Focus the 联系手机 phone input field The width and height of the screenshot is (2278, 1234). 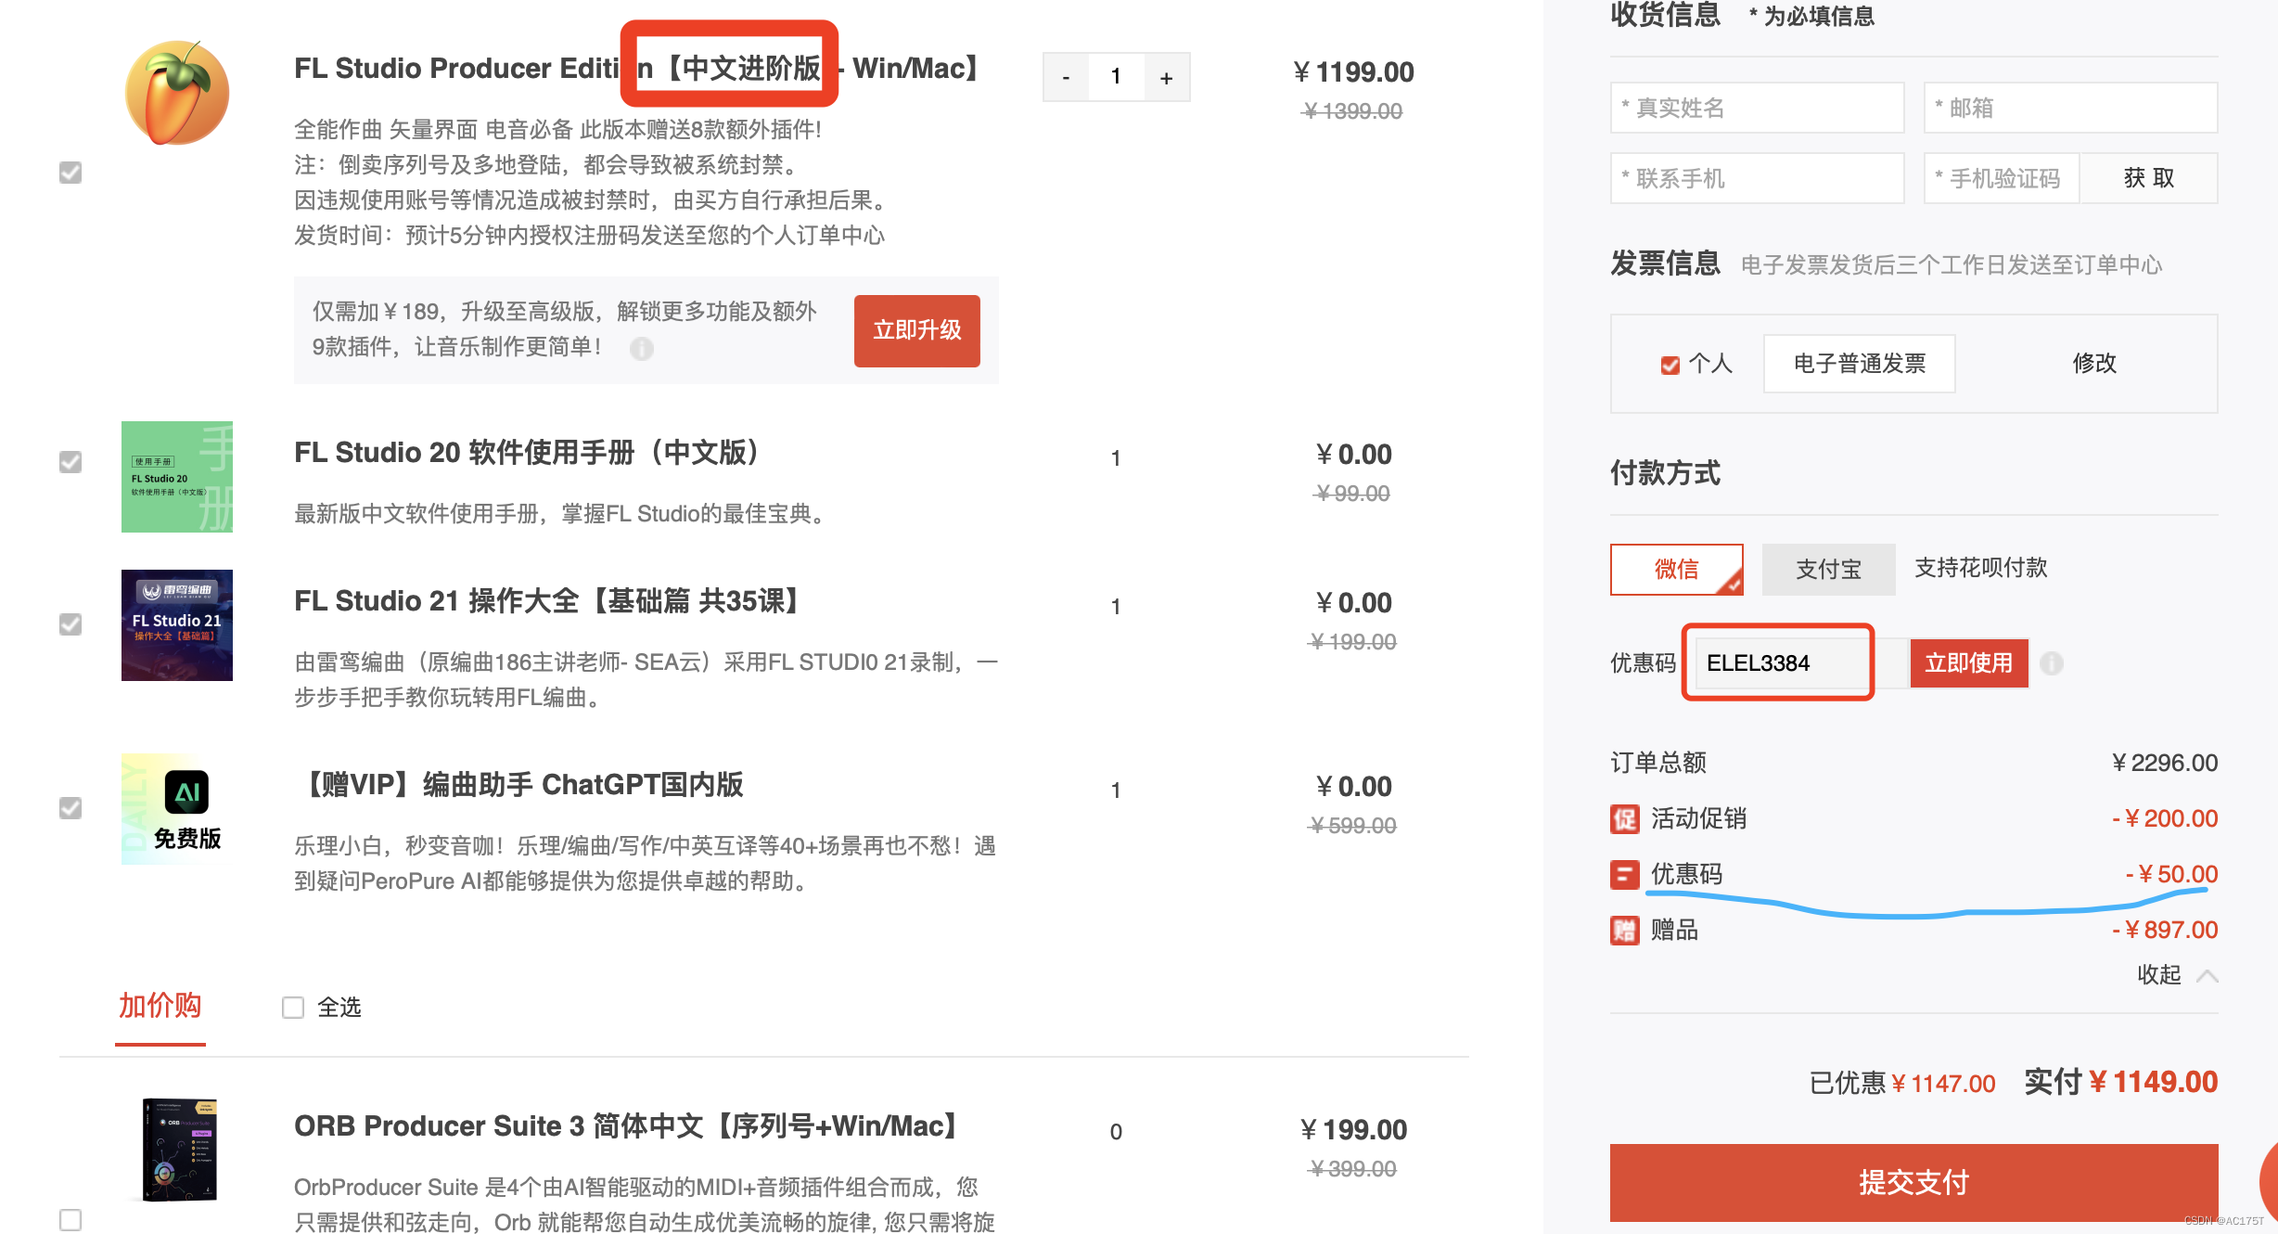tap(1757, 178)
